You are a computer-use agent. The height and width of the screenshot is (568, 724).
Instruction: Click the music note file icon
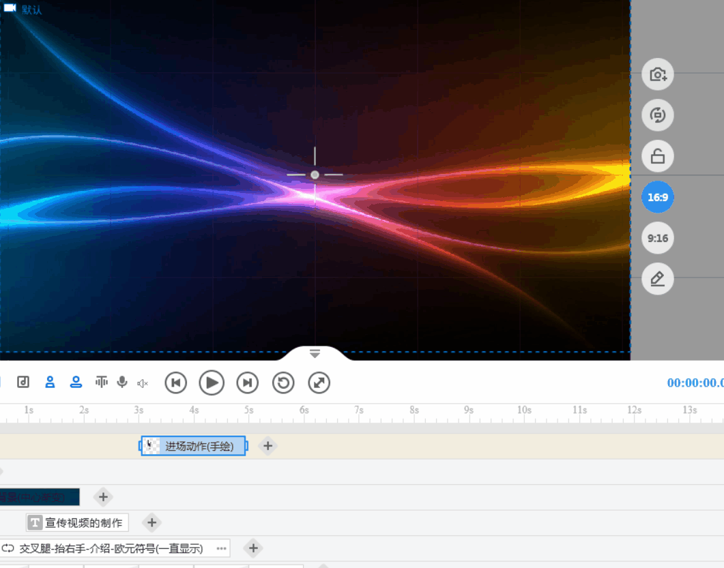click(23, 382)
